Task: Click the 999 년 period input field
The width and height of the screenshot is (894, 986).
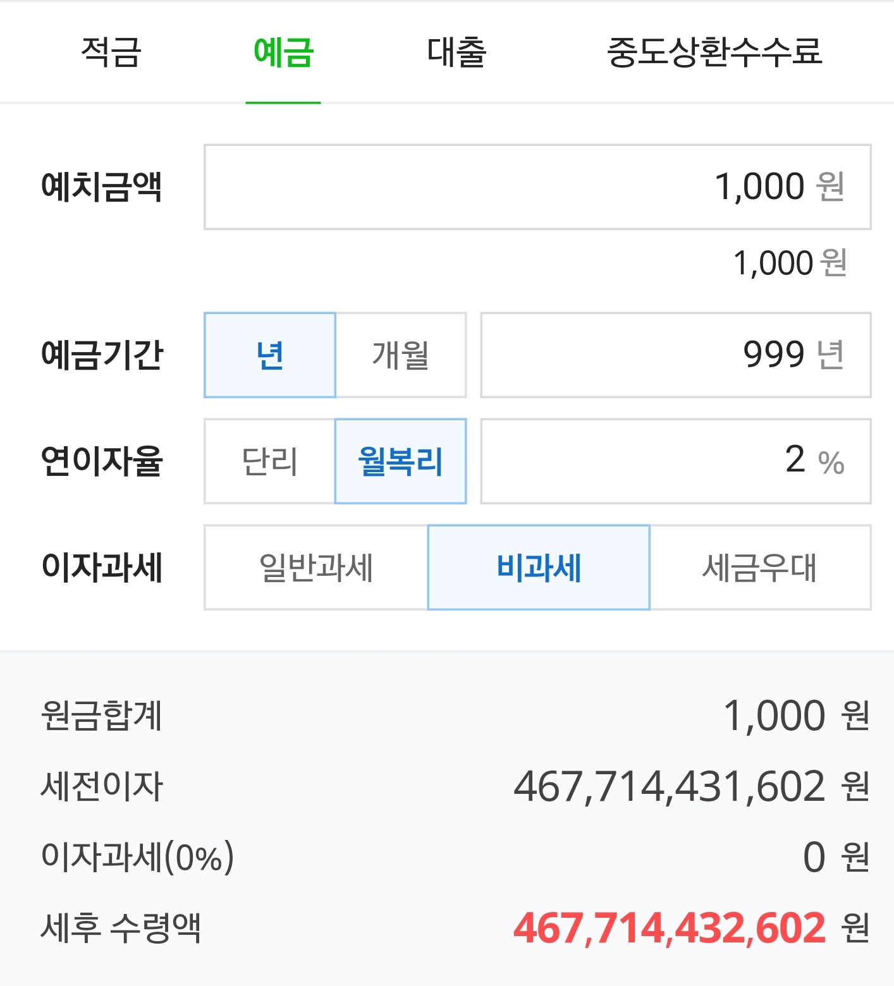Action: [676, 355]
